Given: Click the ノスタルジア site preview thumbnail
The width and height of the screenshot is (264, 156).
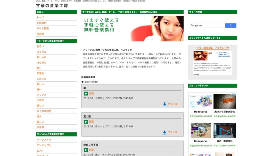Looking at the screenshot, I should click(x=213, y=63).
